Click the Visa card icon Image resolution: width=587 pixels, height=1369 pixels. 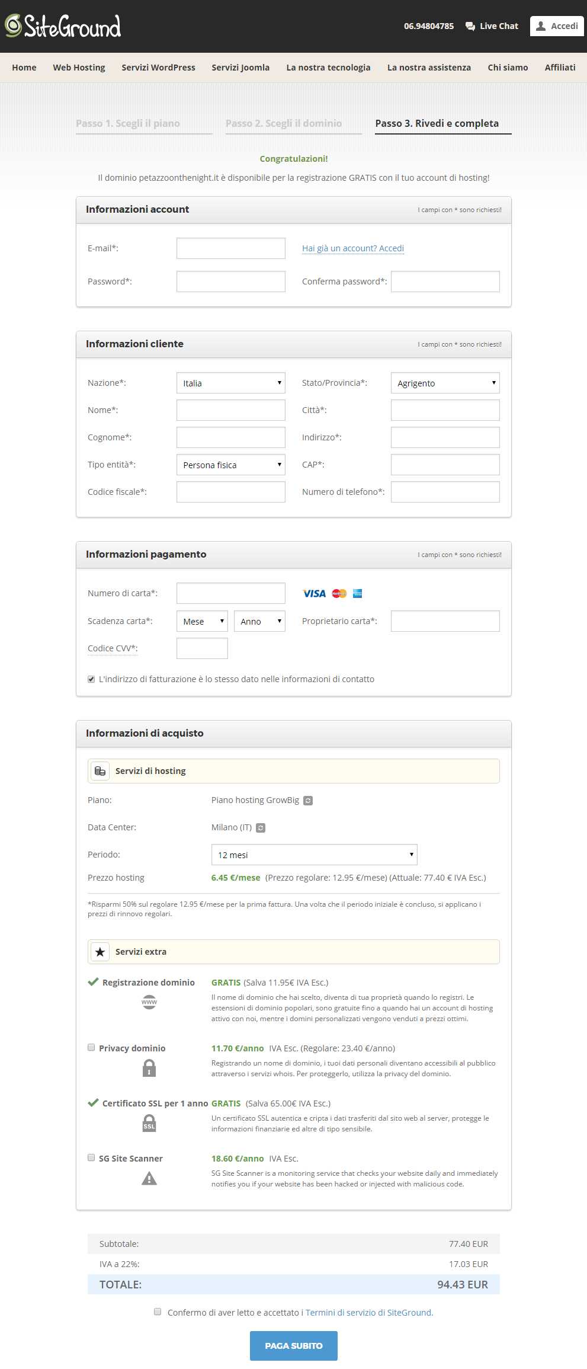click(x=314, y=593)
